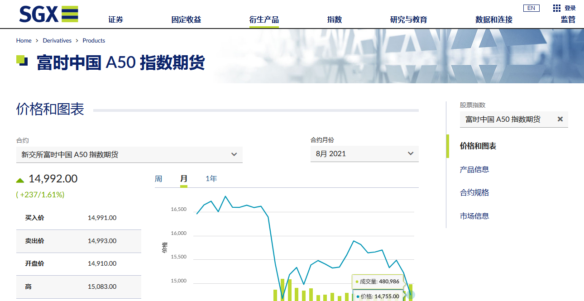Click the 股票指数 search field
The image size is (584, 301).
point(514,119)
